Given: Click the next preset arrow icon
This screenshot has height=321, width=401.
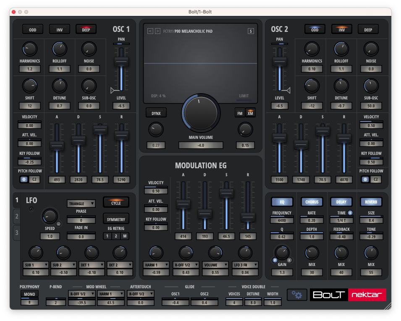Looking at the screenshot, I should tap(157, 31).
